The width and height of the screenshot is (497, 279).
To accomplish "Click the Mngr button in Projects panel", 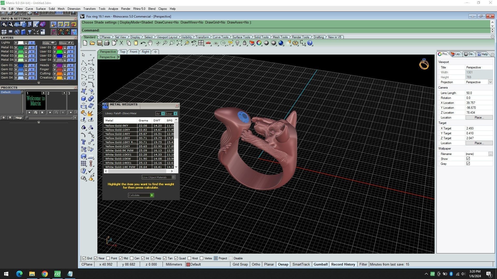I will click(19, 118).
